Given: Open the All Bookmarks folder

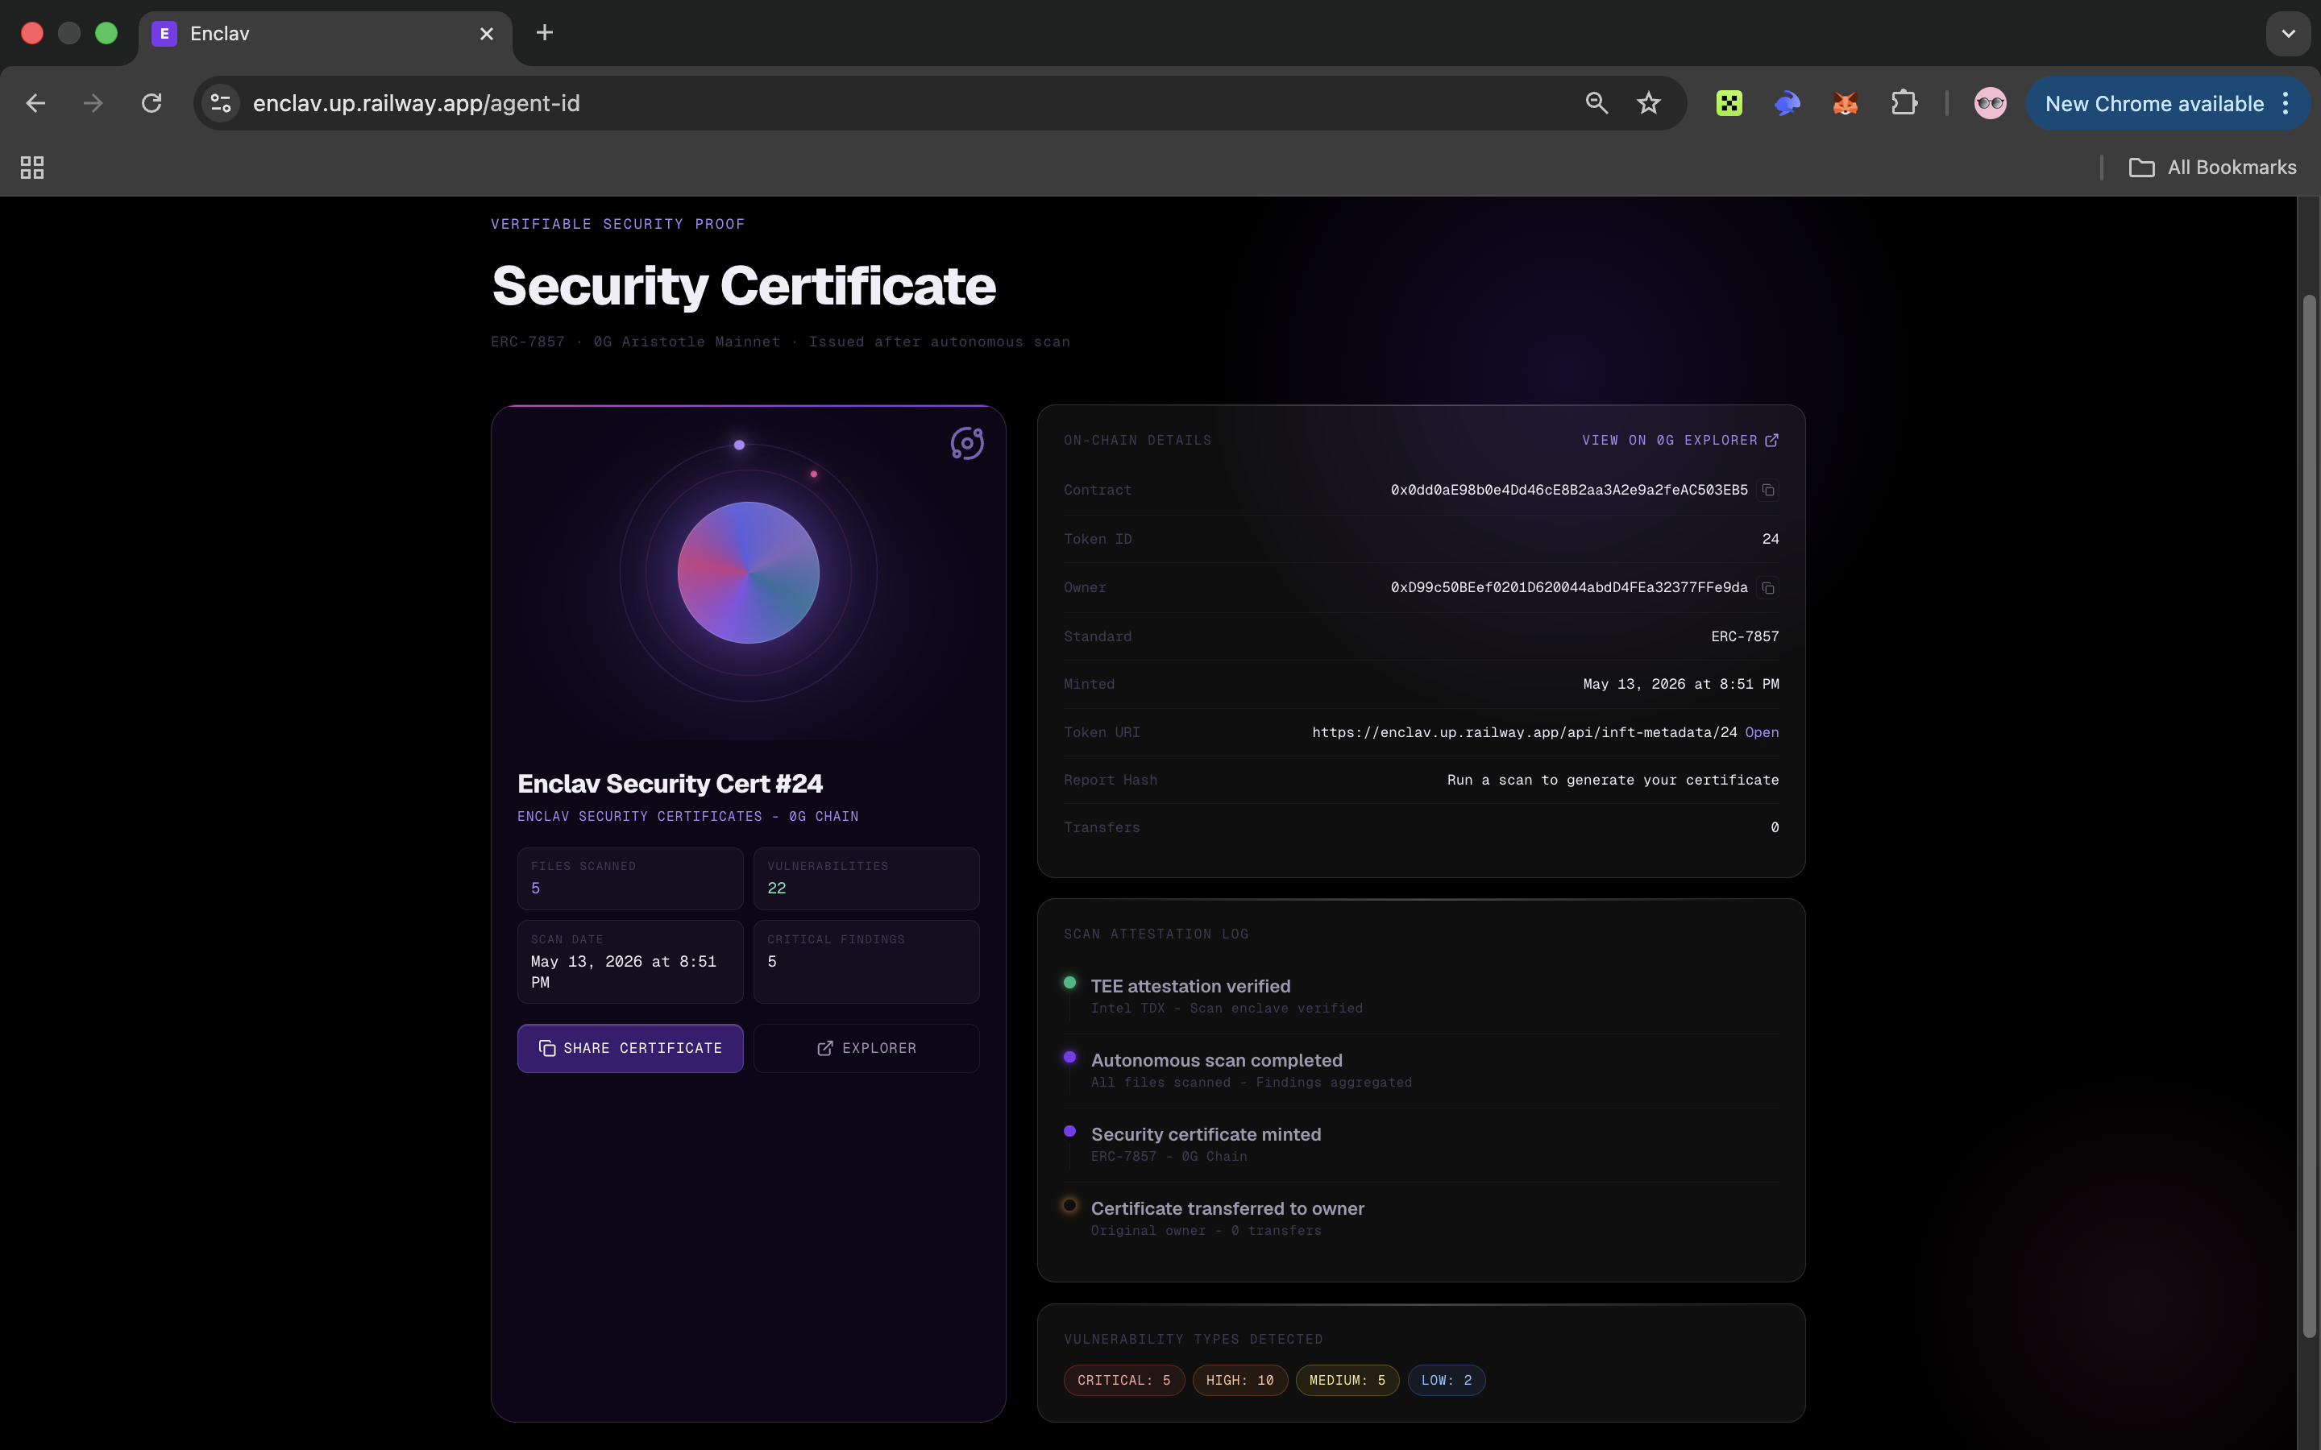Looking at the screenshot, I should (2213, 168).
